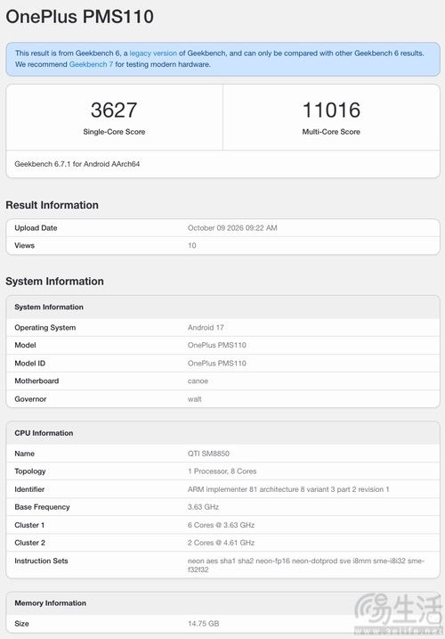Click 'Geekbench 6.7.1 for Android AArch64' text
The width and height of the screenshot is (445, 639).
tap(77, 164)
